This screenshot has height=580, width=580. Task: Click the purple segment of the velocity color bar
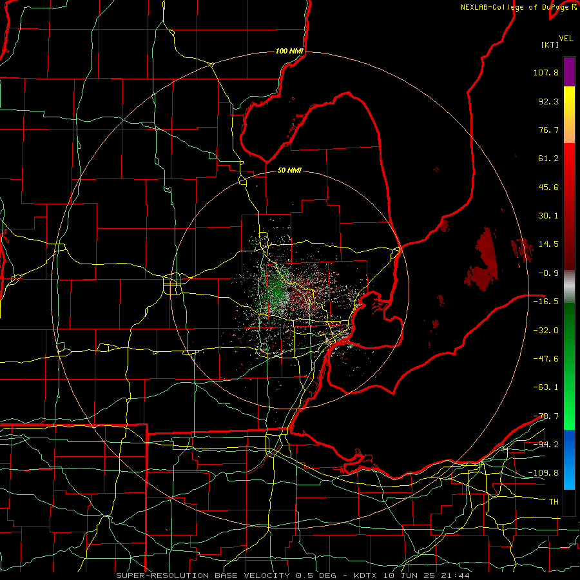pyautogui.click(x=569, y=72)
